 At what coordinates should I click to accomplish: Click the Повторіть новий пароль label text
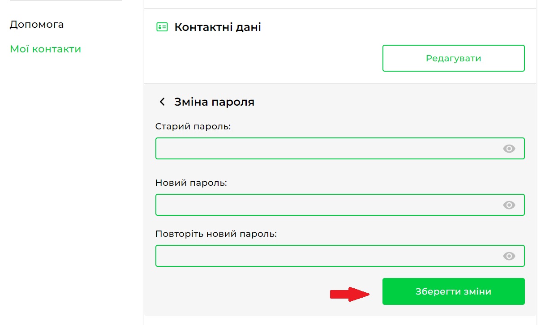tap(216, 234)
